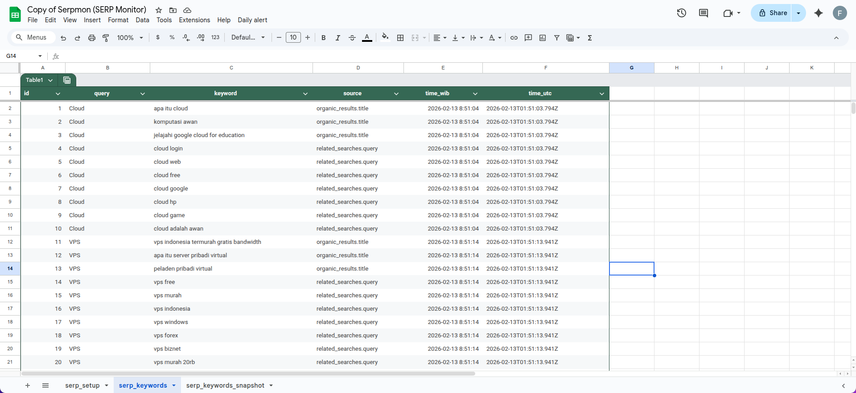This screenshot has width=856, height=393.
Task: Click the insert link icon
Action: click(514, 38)
